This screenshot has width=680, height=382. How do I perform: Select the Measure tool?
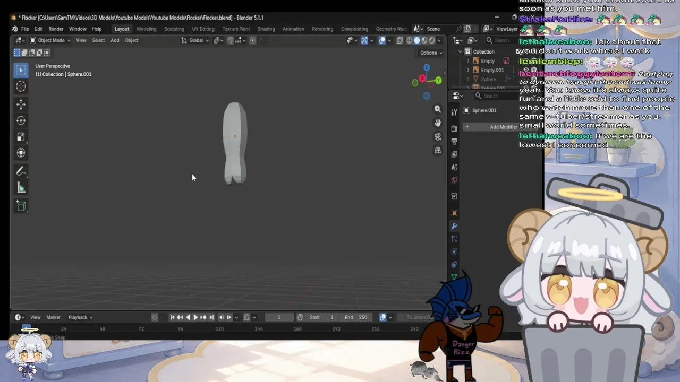21,187
